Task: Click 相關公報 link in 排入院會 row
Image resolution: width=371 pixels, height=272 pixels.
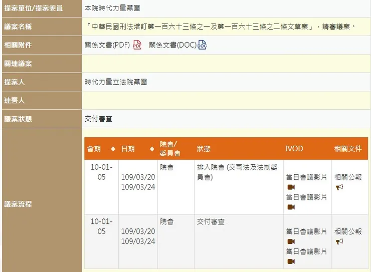Action: coord(348,177)
